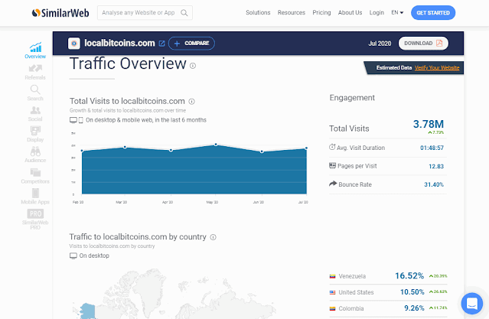Click the 3.78M total visits value
Screen dimensions: 489x319
tap(429, 124)
